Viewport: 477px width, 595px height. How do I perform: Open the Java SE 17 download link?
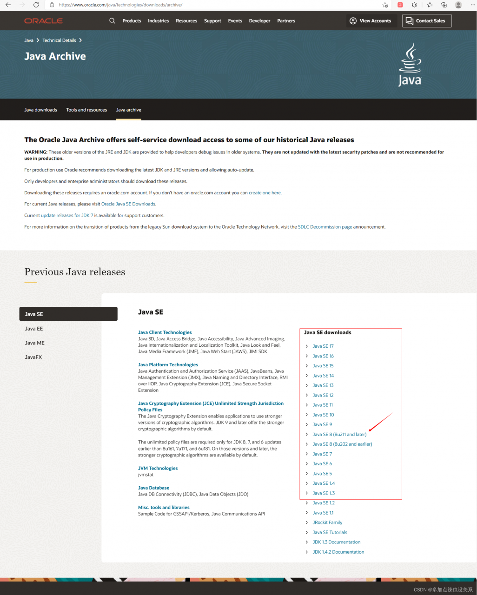click(323, 346)
